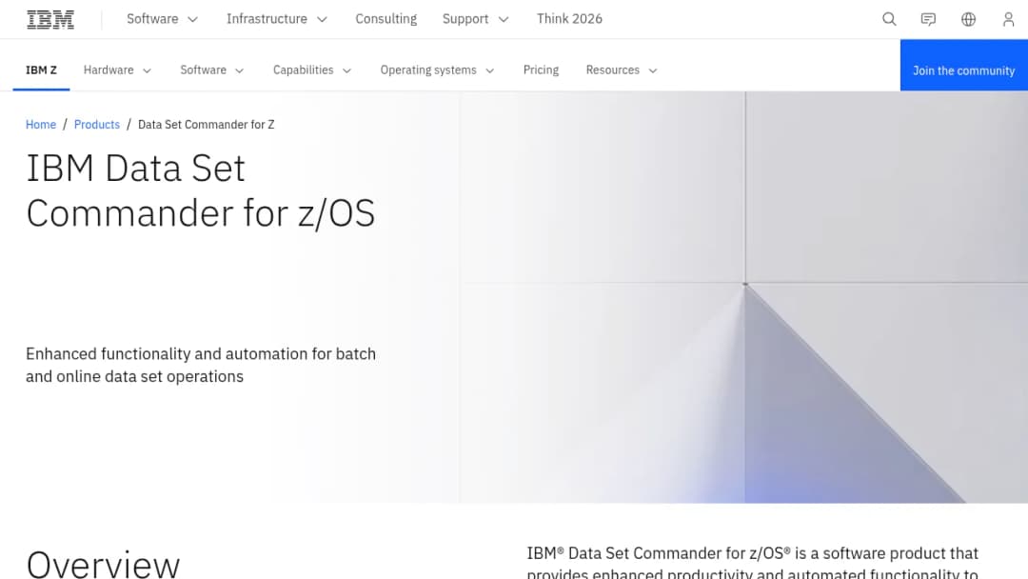Expand the Hardware dropdown
The image size is (1028, 579).
(x=117, y=70)
